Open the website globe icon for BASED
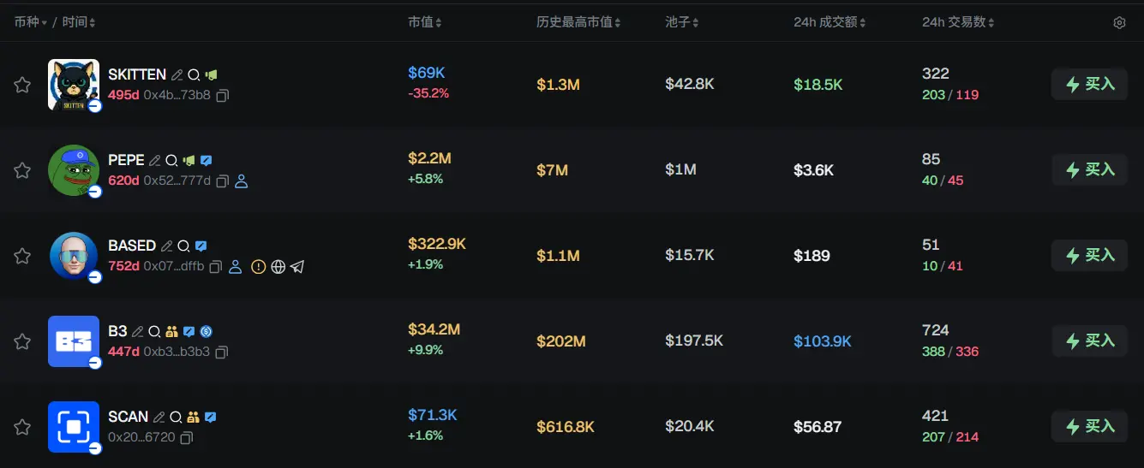1144x468 pixels. coord(278,267)
